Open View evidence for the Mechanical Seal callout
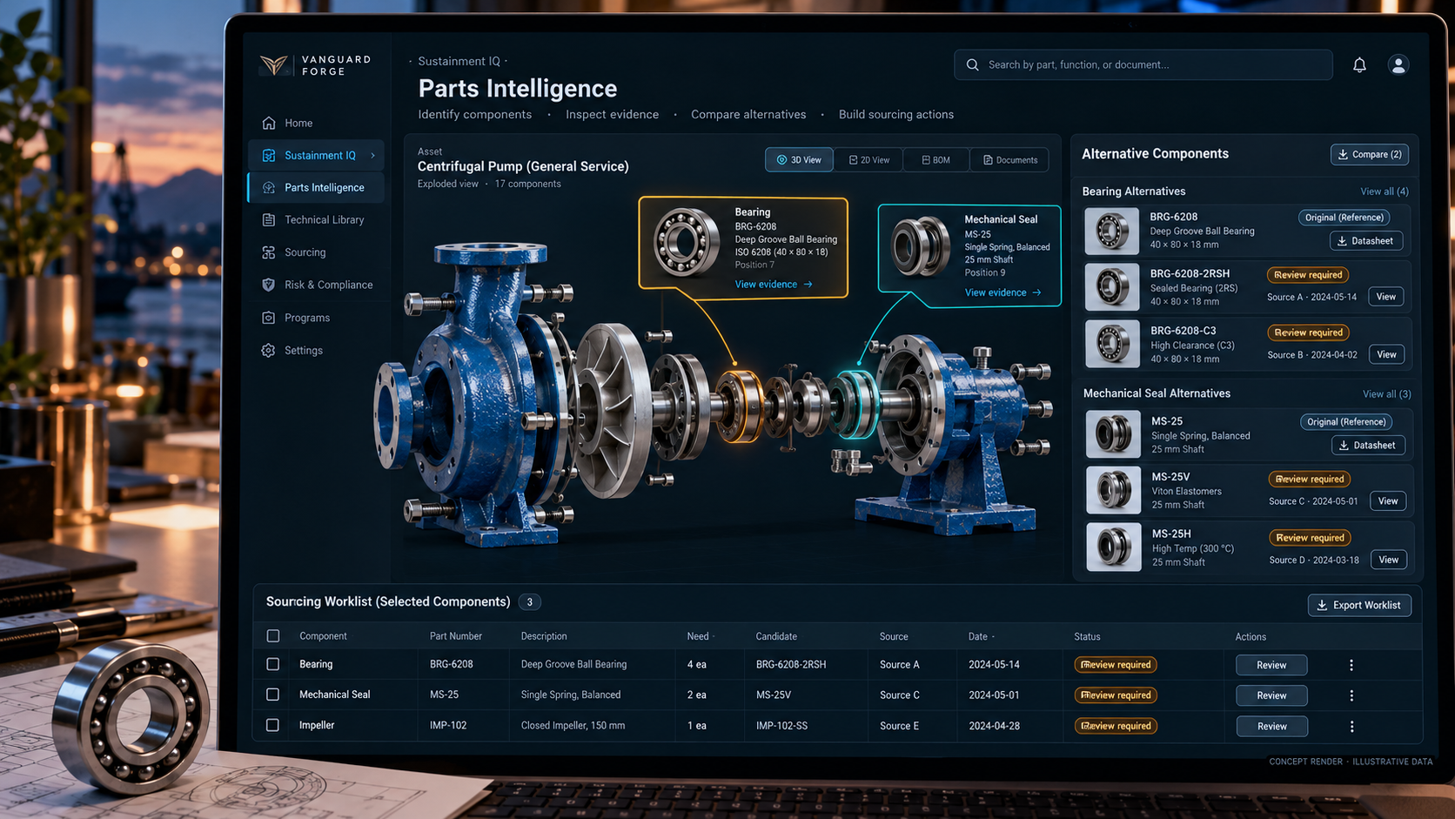This screenshot has height=819, width=1455. pyautogui.click(x=1002, y=292)
